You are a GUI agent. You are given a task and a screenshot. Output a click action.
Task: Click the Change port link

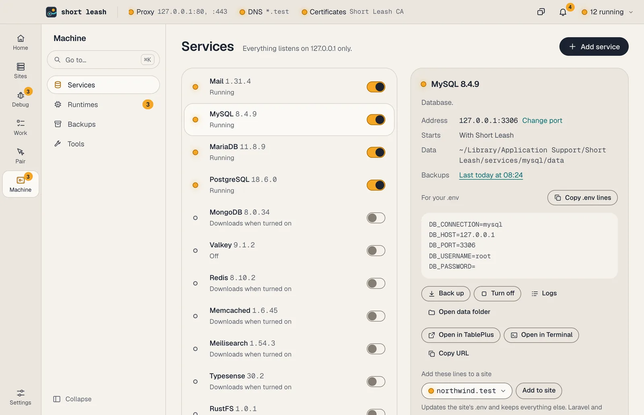click(x=542, y=120)
